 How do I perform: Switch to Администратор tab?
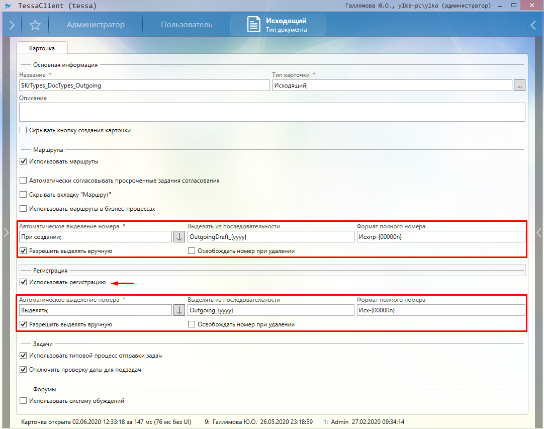pyautogui.click(x=96, y=25)
